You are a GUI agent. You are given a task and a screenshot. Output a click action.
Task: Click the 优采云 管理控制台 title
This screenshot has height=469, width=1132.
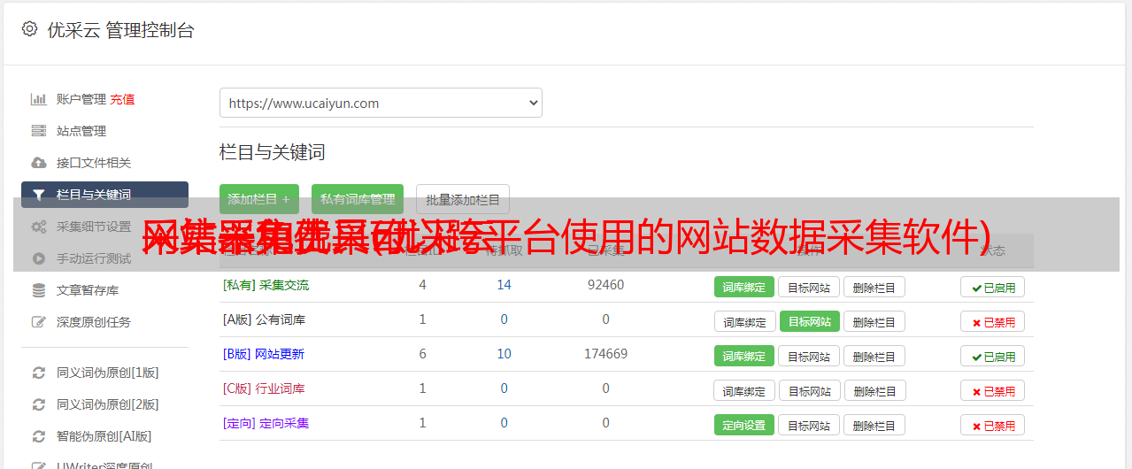coord(120,30)
